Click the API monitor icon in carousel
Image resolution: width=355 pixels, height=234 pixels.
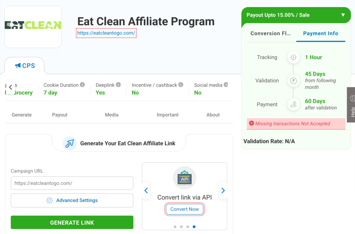click(184, 178)
